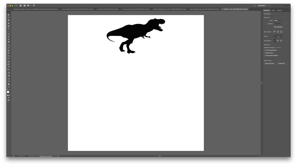
Task: Open the Units dropdown
Action: click(278, 20)
